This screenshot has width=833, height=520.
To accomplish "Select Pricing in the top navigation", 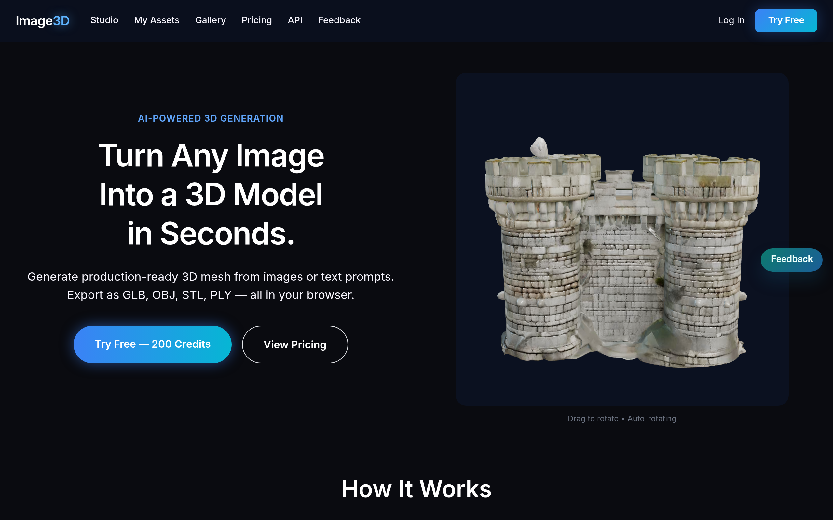I will (257, 20).
